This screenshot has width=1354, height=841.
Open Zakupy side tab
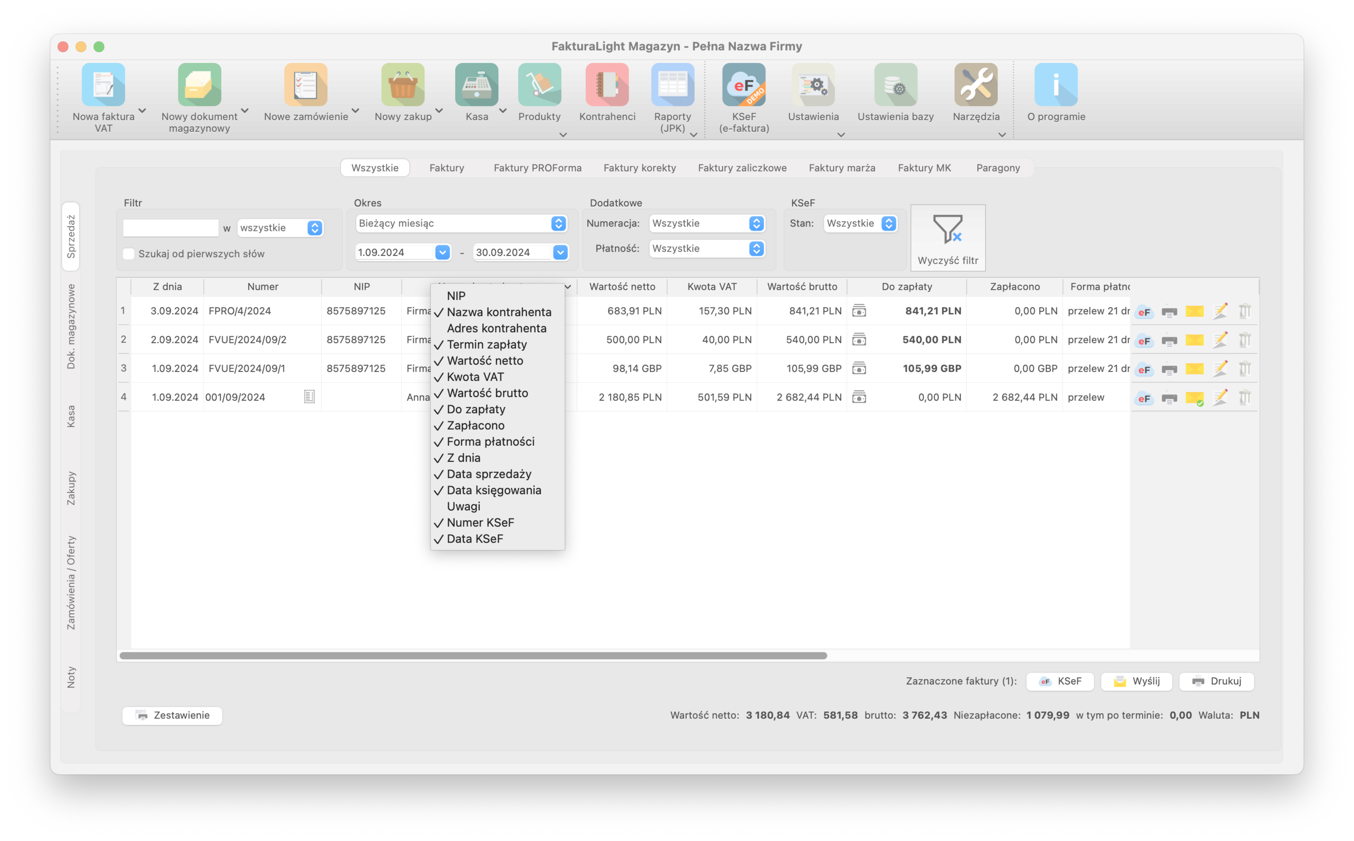pyautogui.click(x=71, y=488)
